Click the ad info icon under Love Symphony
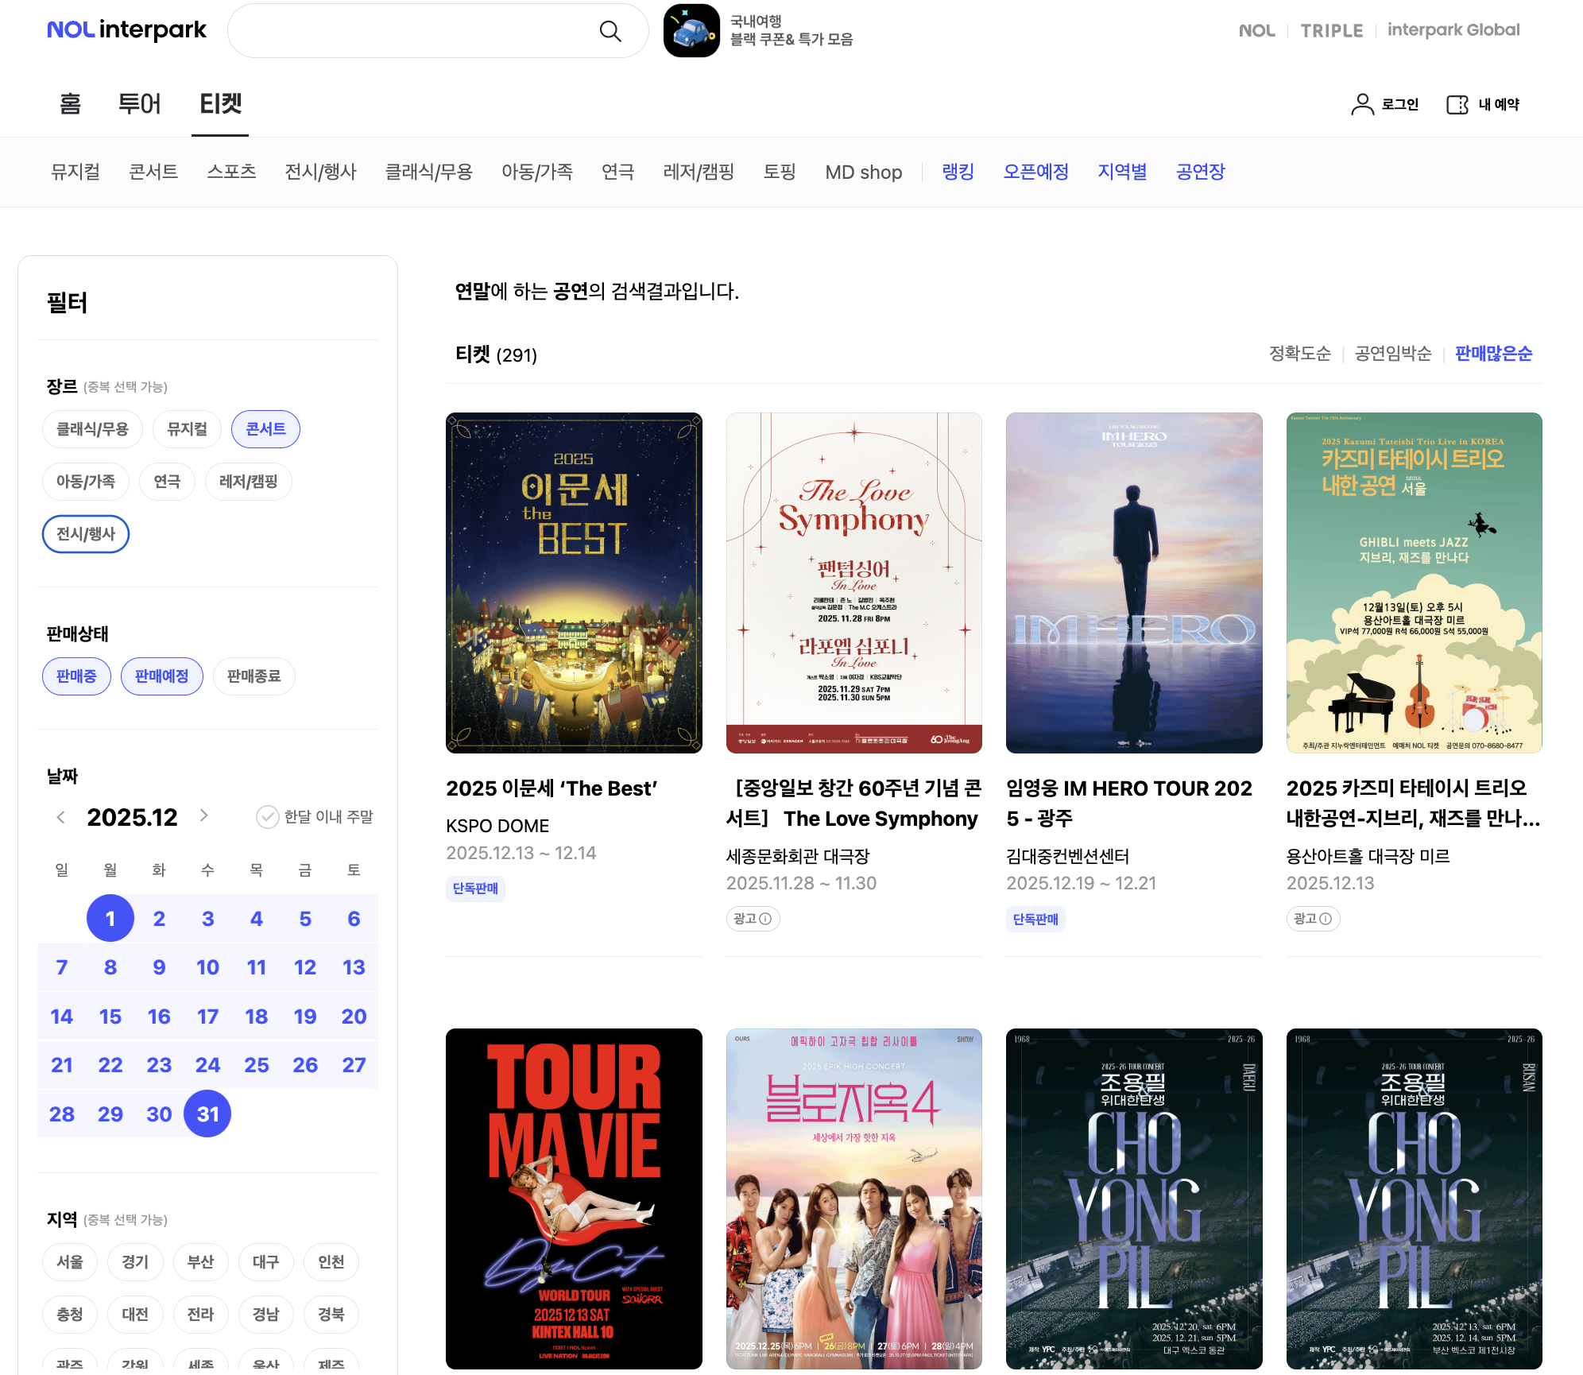This screenshot has width=1583, height=1375. point(765,919)
